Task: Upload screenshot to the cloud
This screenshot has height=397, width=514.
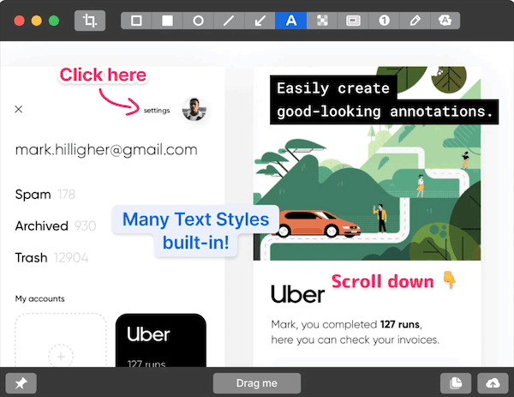Action: click(x=493, y=383)
